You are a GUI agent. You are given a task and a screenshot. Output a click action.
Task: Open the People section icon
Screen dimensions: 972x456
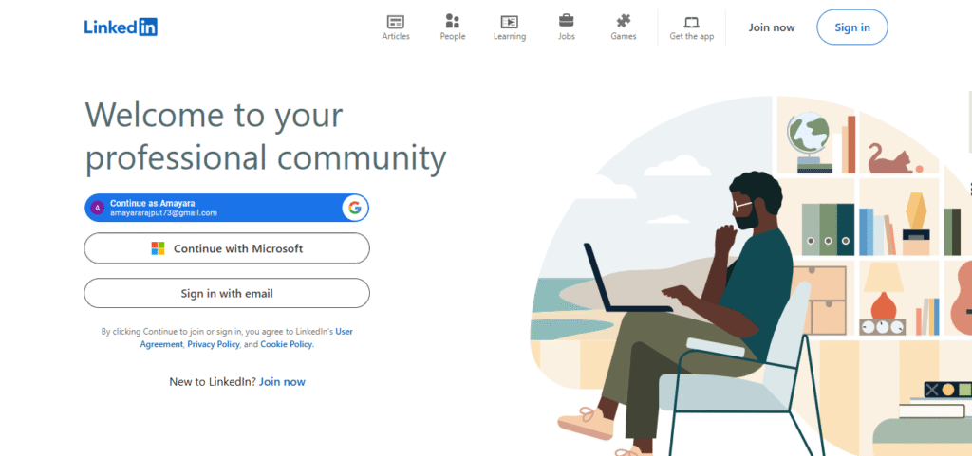pyautogui.click(x=453, y=22)
